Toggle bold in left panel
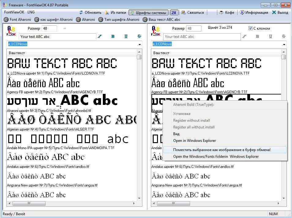The width and height of the screenshot is (292, 218). 113,36
